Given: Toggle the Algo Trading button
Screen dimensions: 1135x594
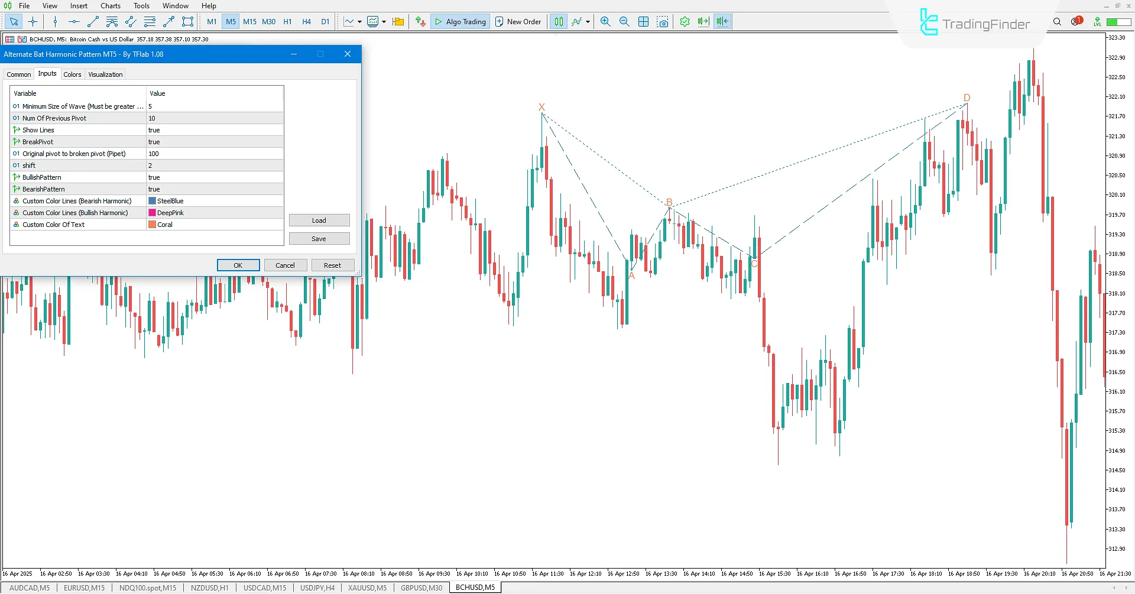Looking at the screenshot, I should click(x=460, y=22).
